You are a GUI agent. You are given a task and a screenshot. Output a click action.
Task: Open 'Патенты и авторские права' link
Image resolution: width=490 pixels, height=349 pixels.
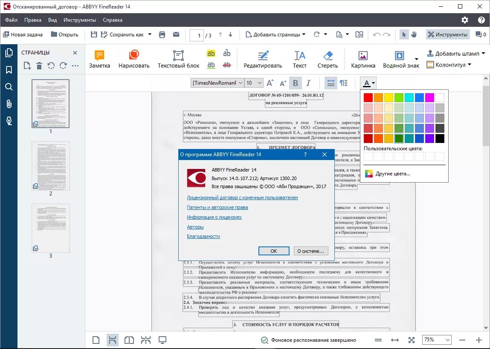(217, 207)
